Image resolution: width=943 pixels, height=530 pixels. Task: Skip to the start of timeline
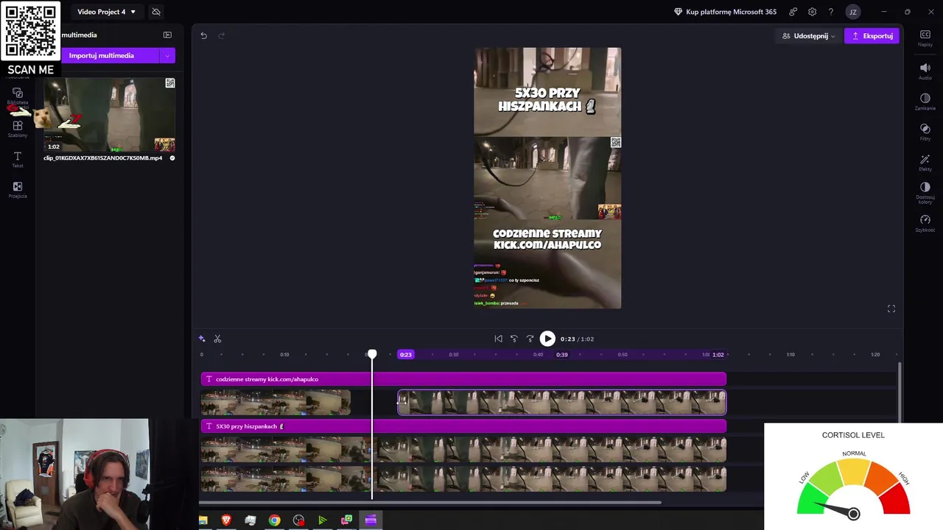click(x=498, y=339)
